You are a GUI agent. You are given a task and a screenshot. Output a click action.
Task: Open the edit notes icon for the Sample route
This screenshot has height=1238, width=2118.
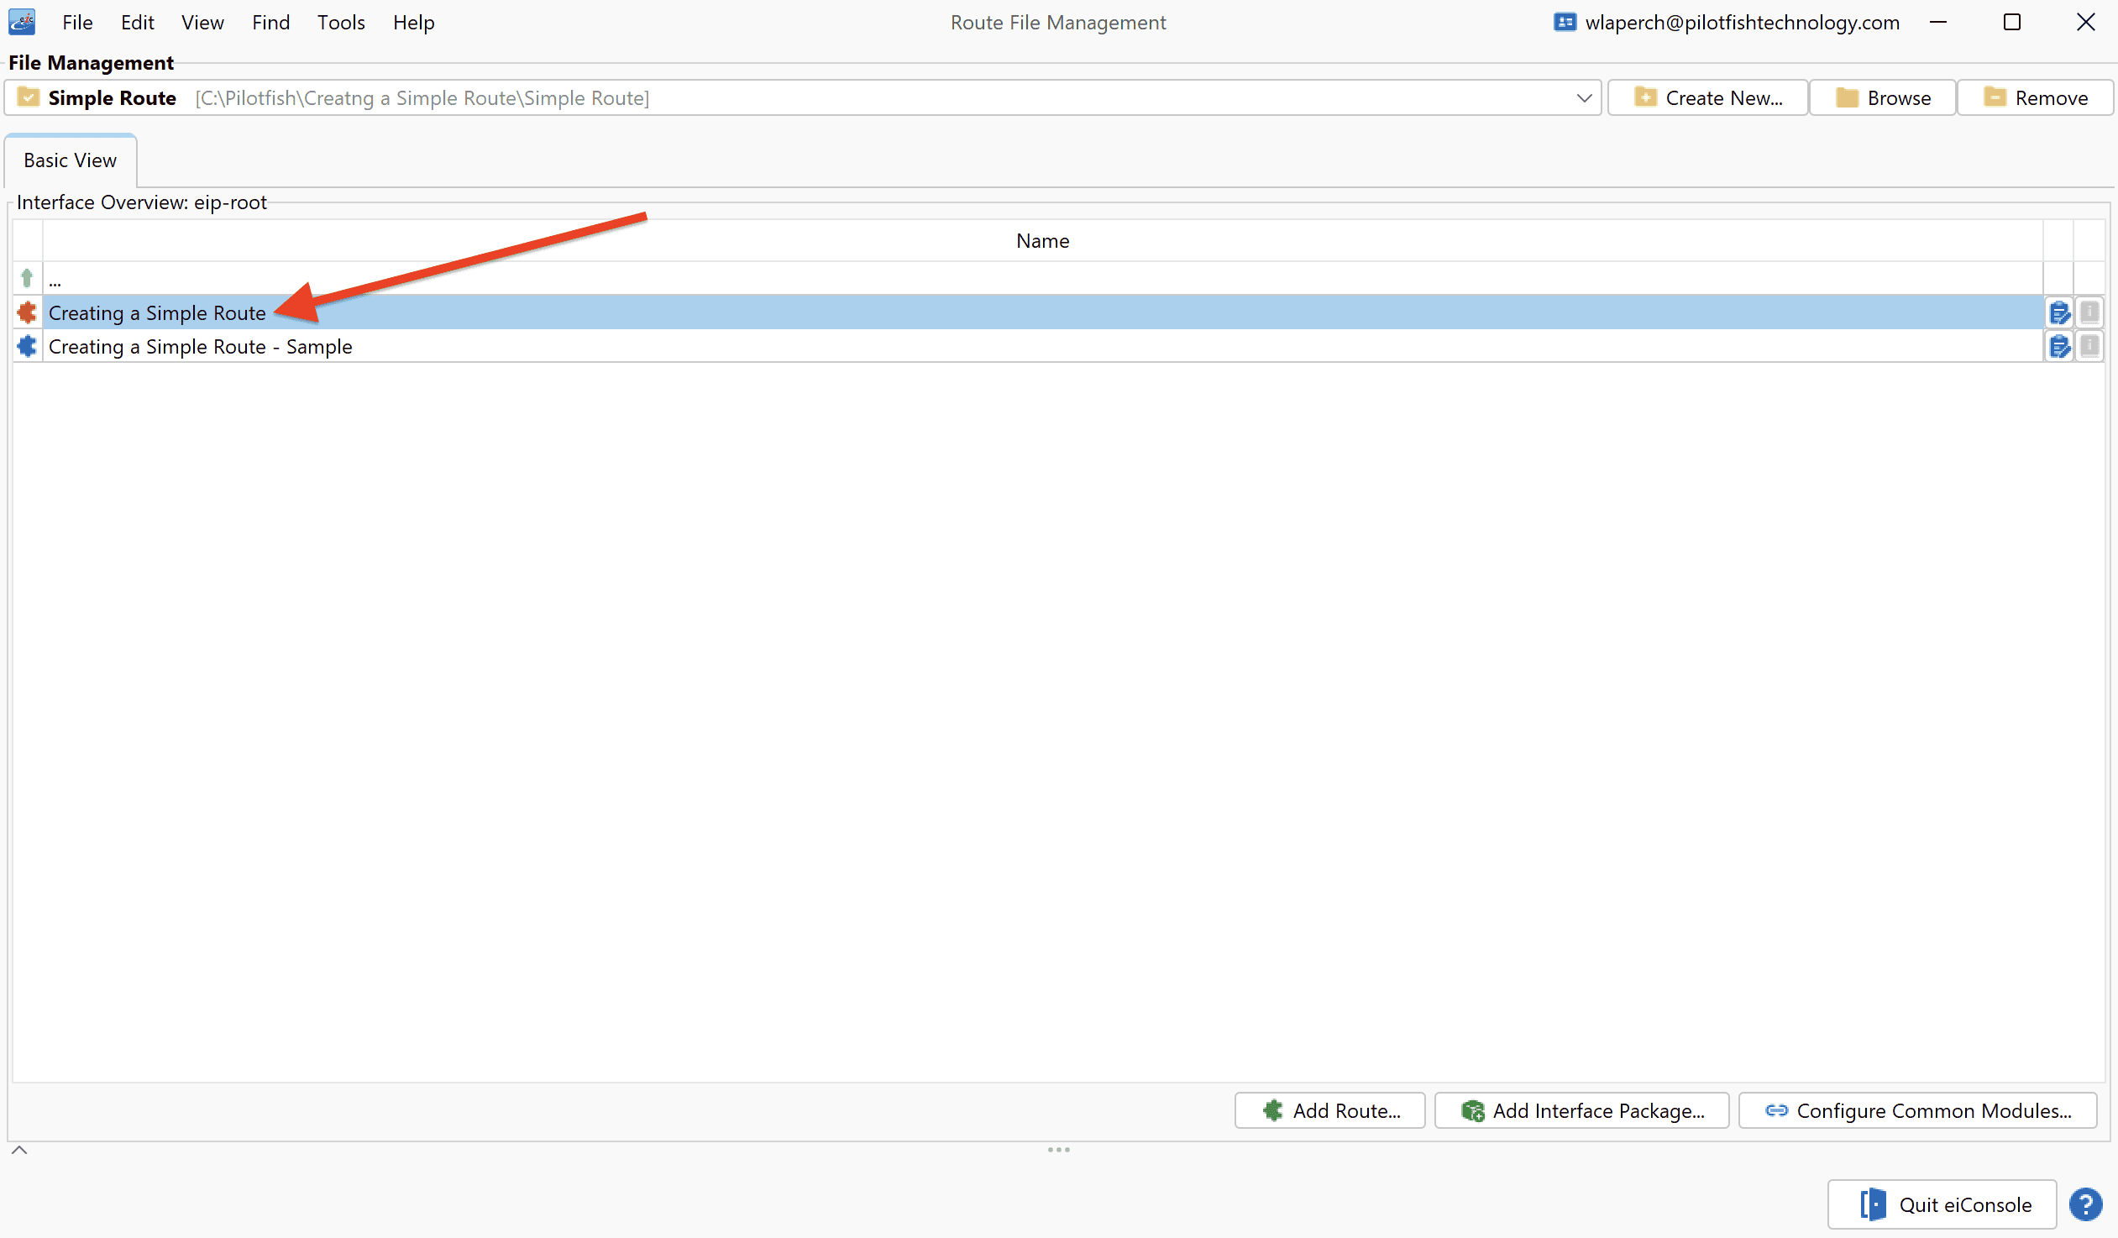2058,346
